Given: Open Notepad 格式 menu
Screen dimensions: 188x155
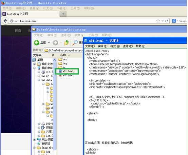Looking at the screenshot, I should tap(115, 46).
